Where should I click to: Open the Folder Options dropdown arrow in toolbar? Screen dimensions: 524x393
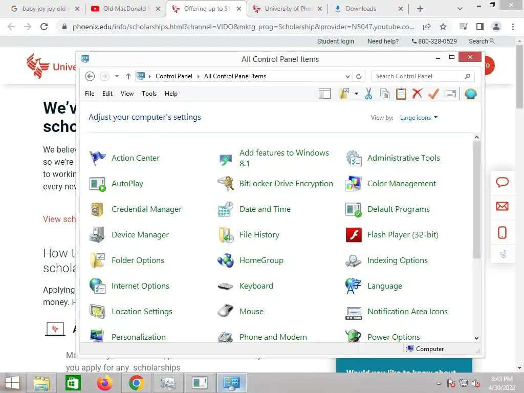click(356, 94)
